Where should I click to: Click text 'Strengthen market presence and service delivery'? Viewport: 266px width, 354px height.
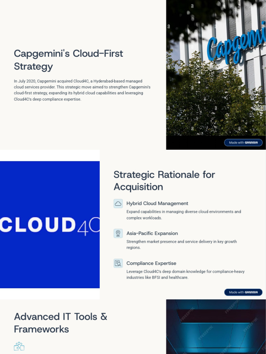click(x=181, y=244)
